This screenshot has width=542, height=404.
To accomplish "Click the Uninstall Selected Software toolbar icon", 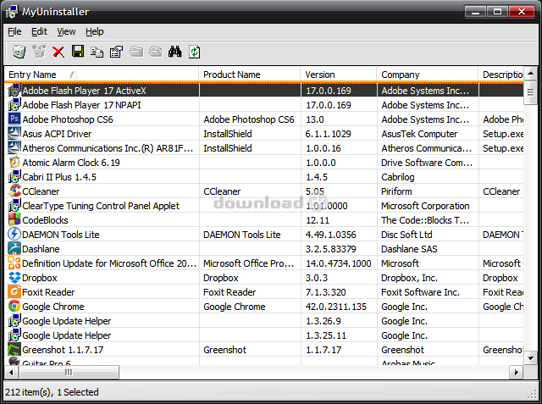I will pos(19,52).
